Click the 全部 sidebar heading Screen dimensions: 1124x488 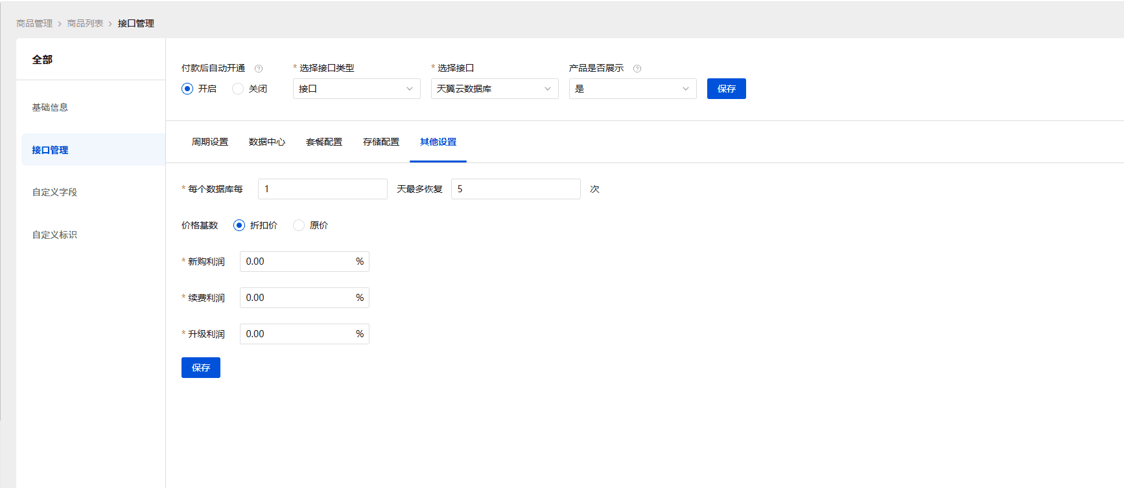(42, 60)
